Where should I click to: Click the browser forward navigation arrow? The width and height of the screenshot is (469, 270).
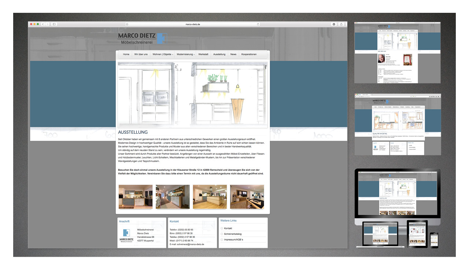pyautogui.click(x=48, y=24)
